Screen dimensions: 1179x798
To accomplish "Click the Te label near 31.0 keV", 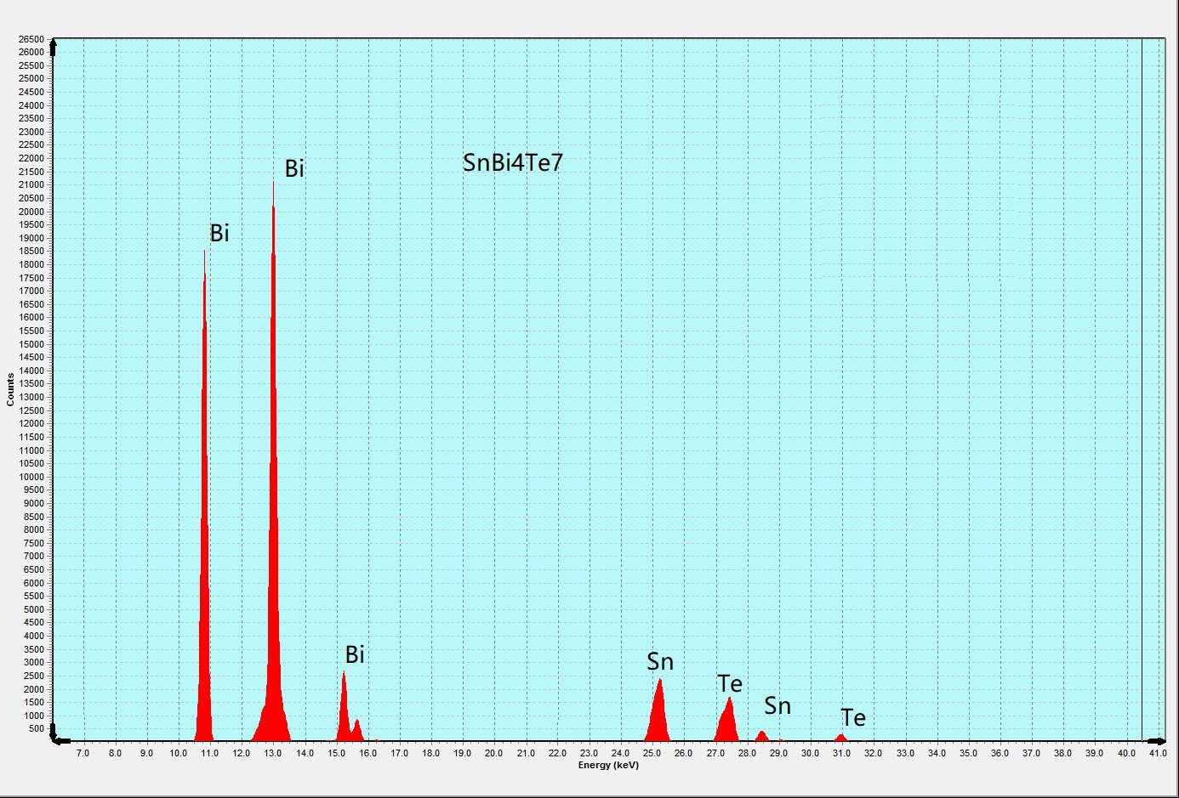I will [853, 718].
